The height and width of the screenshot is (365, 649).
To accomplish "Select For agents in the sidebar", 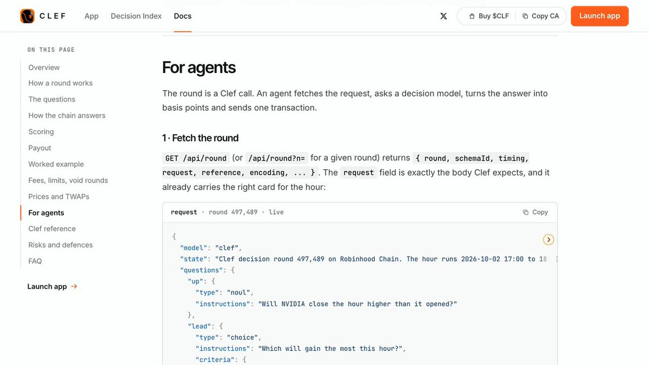I will (47, 213).
